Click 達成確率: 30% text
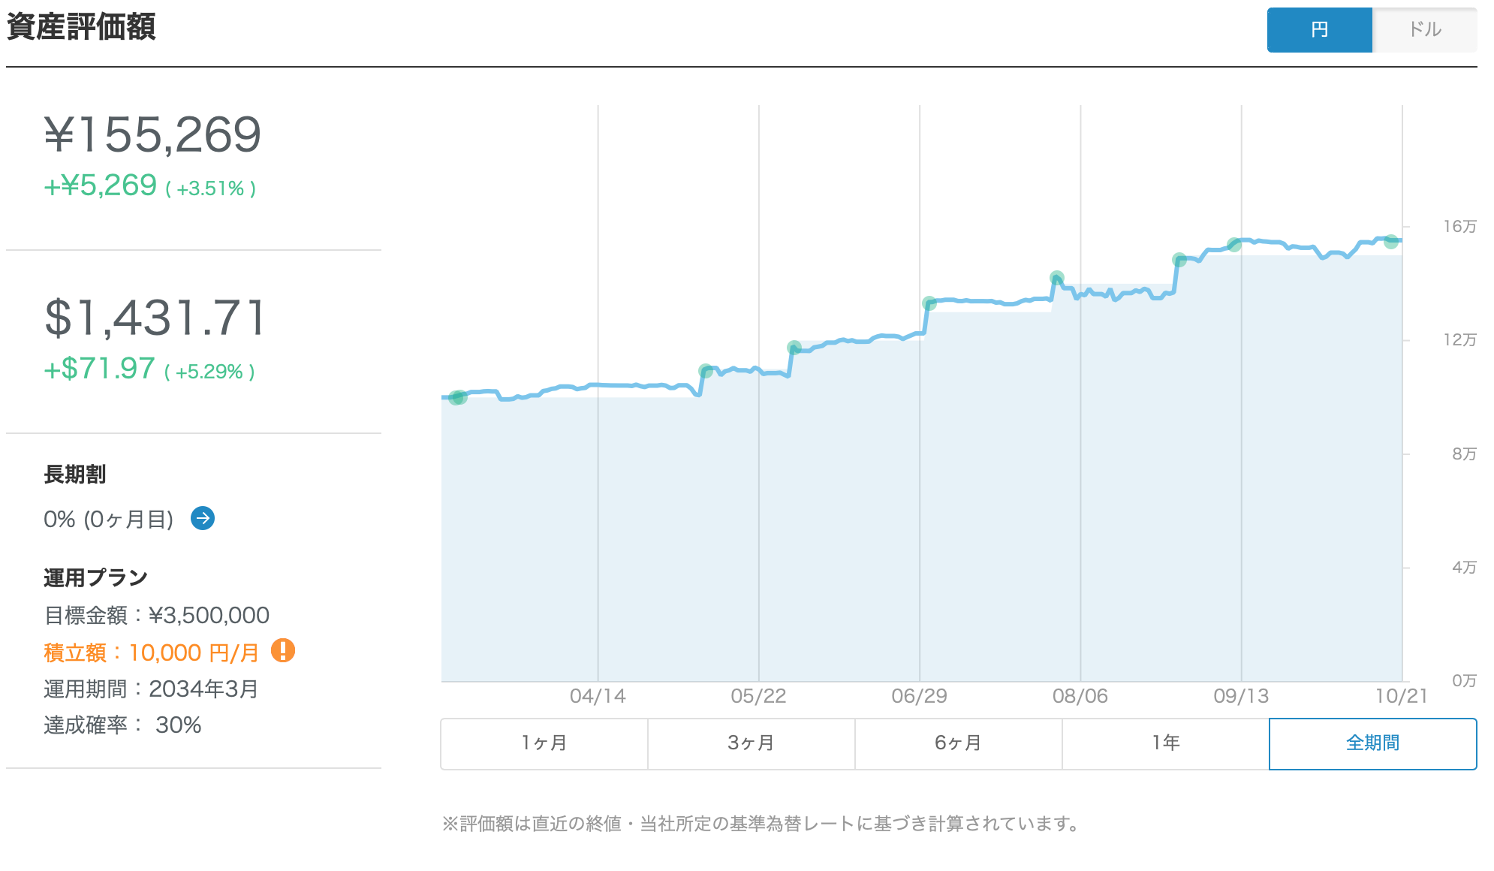This screenshot has width=1494, height=871. pos(122,725)
